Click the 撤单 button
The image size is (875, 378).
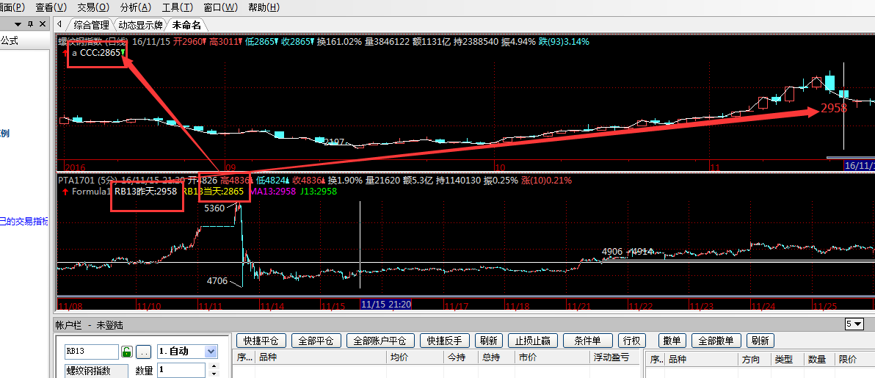672,341
